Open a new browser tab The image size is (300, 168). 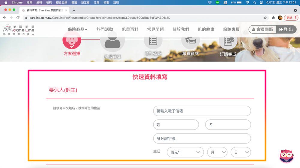click(x=74, y=10)
